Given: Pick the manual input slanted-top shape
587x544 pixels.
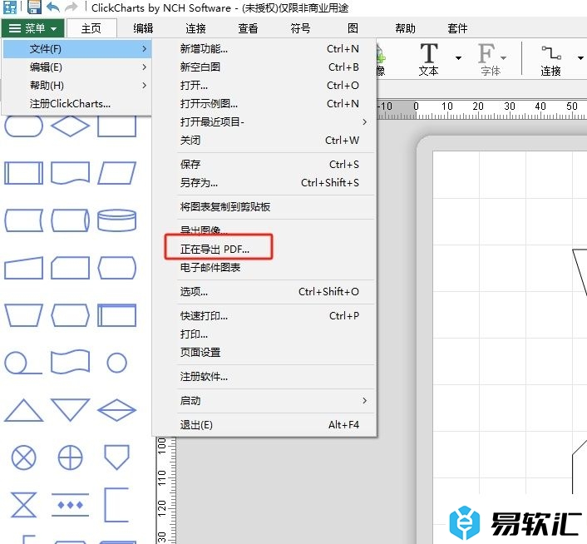Looking at the screenshot, I should click(x=23, y=268).
